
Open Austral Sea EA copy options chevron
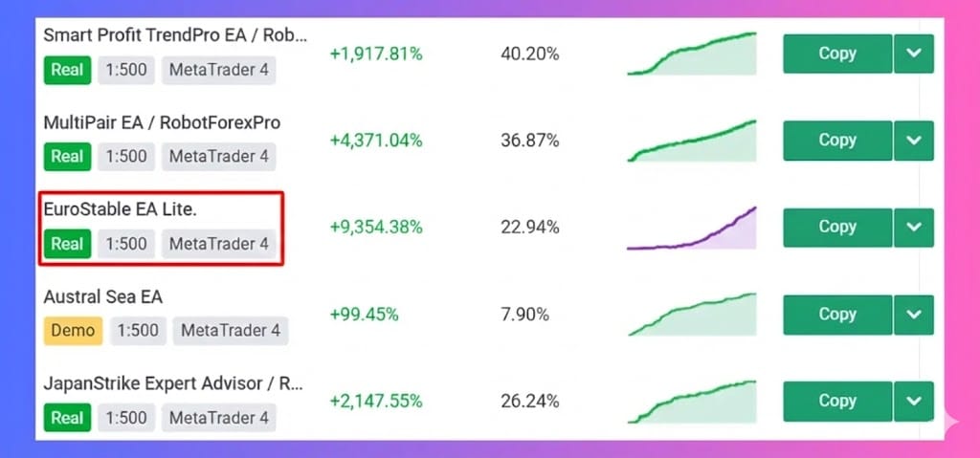[913, 315]
